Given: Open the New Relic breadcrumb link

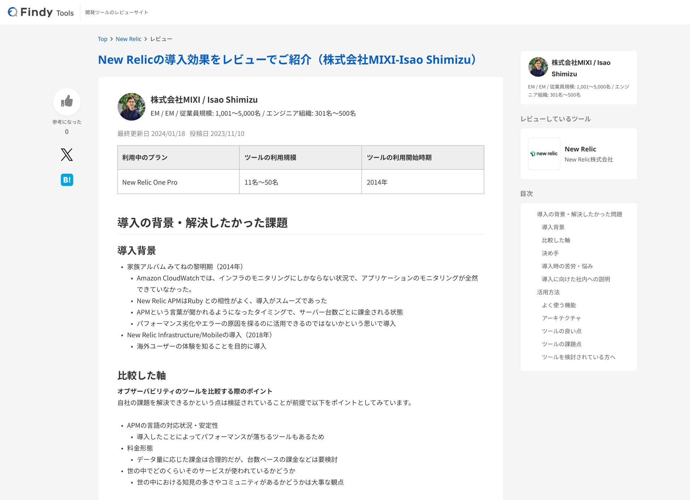Looking at the screenshot, I should [x=128, y=39].
